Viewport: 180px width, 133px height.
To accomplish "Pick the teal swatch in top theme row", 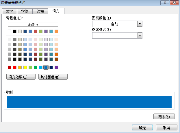I will click(51, 31).
